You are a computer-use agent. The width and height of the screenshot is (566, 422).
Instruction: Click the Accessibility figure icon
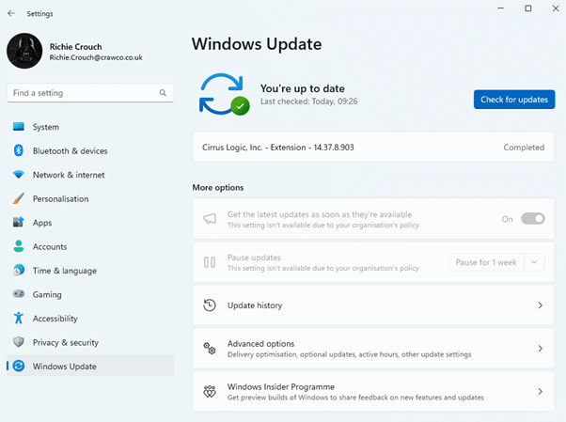19,318
